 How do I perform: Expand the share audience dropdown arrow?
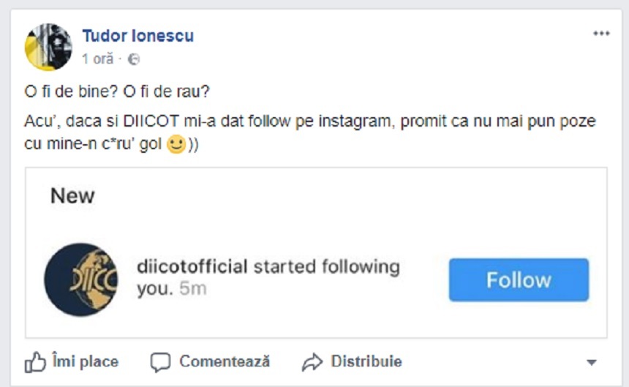point(592,362)
